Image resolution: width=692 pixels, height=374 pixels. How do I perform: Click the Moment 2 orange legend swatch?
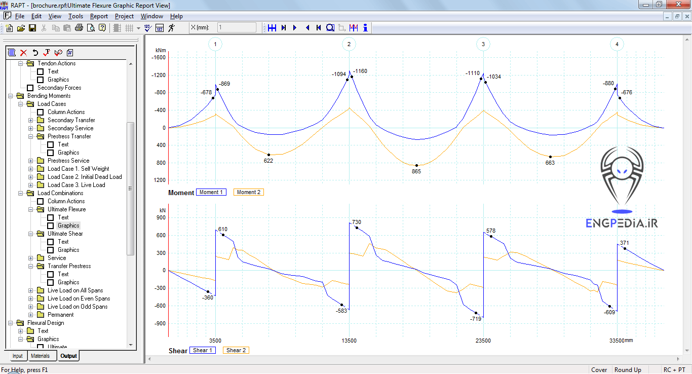(249, 192)
